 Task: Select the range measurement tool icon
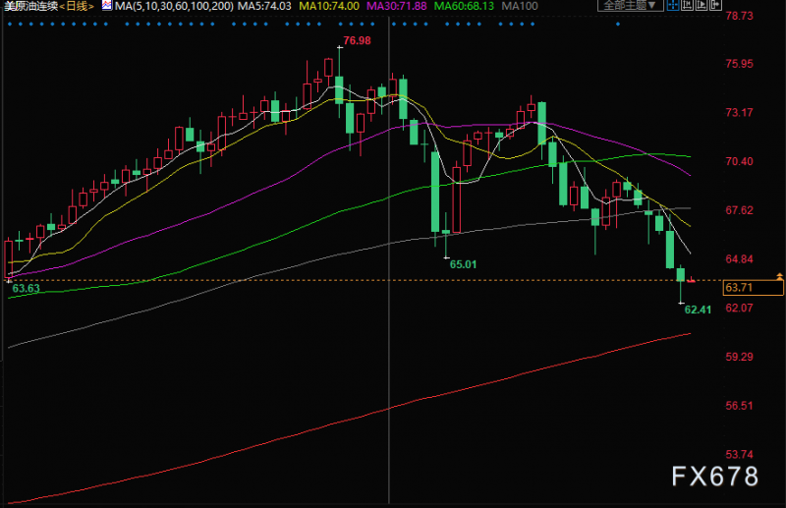687,6
